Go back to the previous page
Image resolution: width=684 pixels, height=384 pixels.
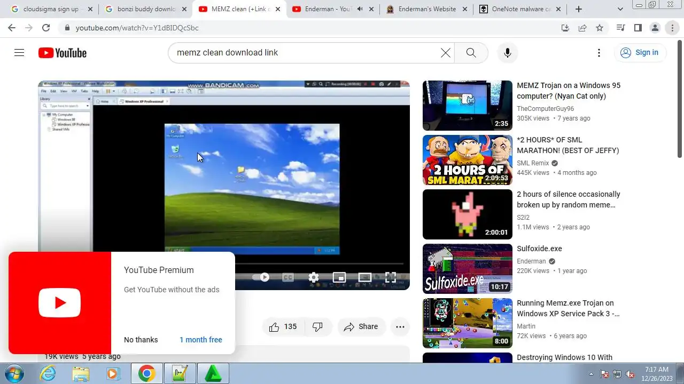12,28
